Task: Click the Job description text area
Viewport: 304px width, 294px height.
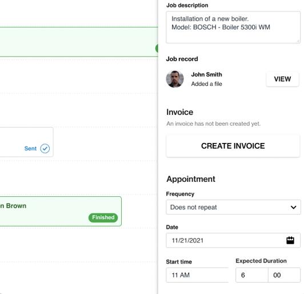Action: 233,27
